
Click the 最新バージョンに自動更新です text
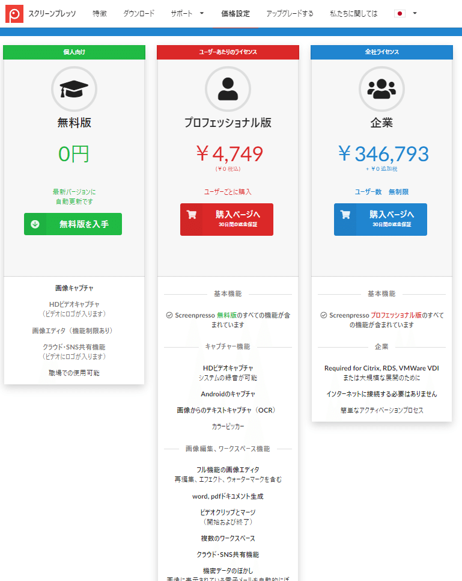[74, 197]
